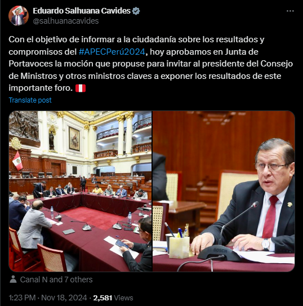Click the word Views beside the count

click(x=123, y=298)
